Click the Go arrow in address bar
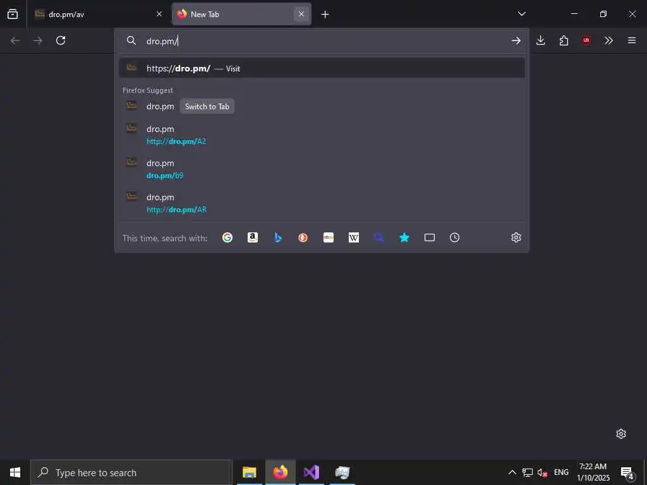Screen dimensions: 647x485 click(x=516, y=40)
